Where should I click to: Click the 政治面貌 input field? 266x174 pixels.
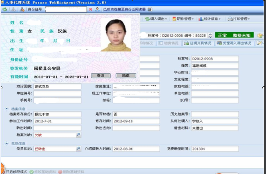point(57,86)
